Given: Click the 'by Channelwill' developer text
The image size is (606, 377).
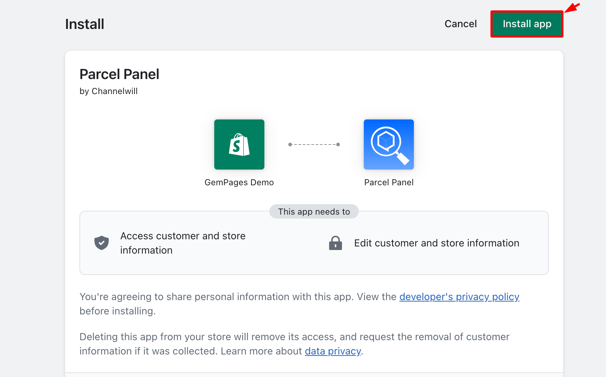Looking at the screenshot, I should (x=108, y=91).
